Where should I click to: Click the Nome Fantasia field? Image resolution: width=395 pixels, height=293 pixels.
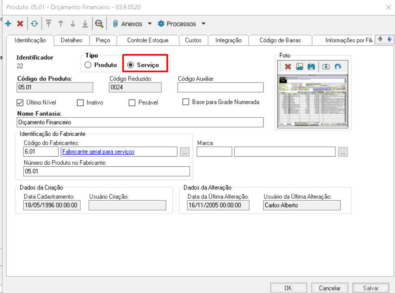[x=140, y=122]
